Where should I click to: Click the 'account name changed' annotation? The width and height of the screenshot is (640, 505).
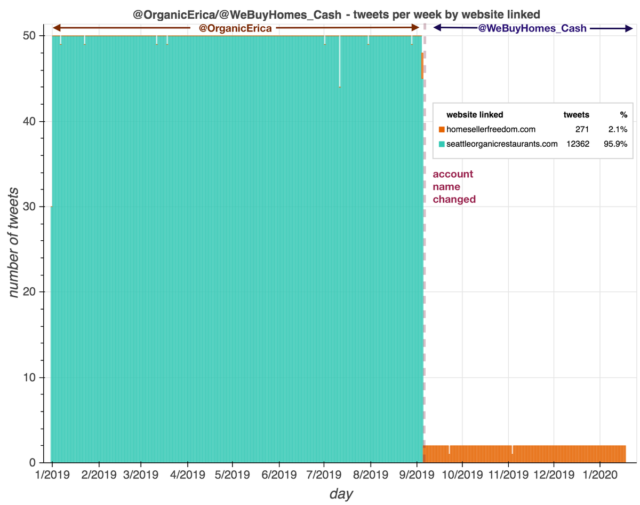tap(454, 187)
